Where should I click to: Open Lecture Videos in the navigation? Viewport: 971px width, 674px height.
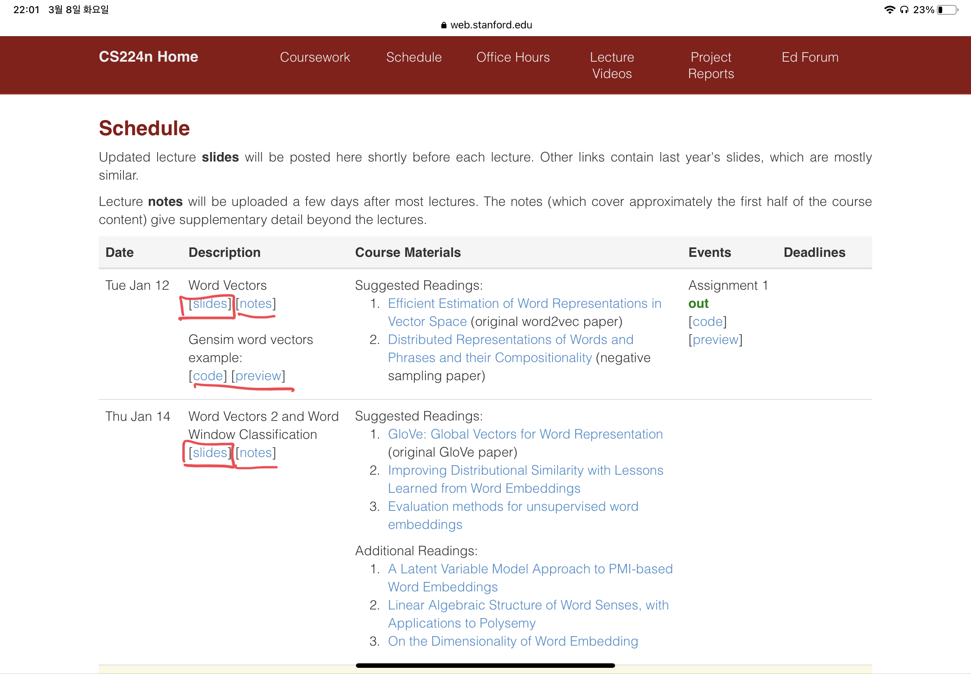612,65
